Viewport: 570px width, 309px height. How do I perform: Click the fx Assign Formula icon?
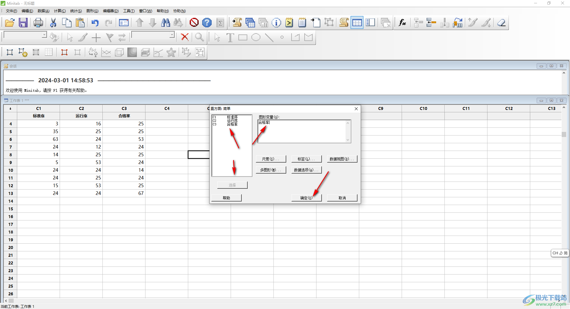(402, 23)
